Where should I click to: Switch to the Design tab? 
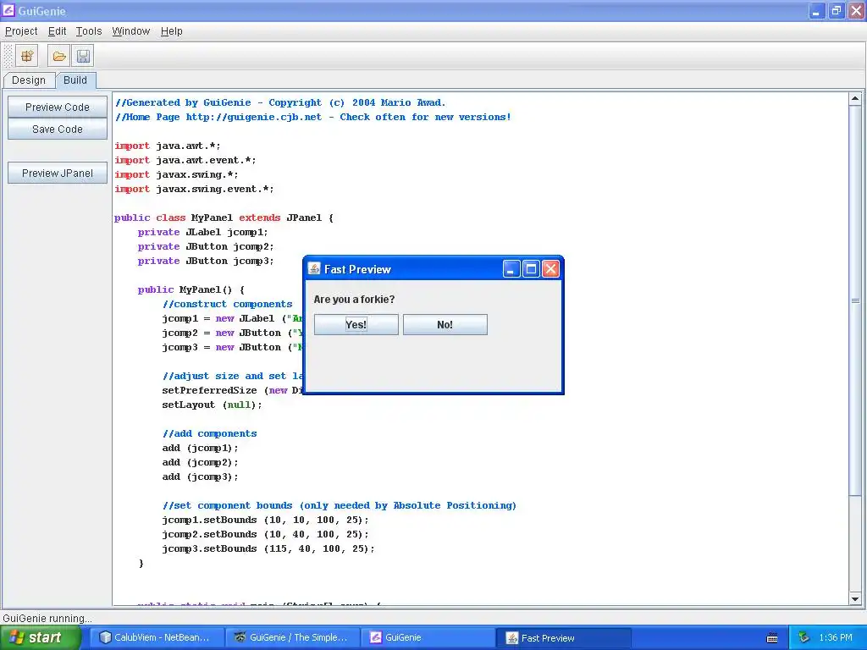point(29,80)
